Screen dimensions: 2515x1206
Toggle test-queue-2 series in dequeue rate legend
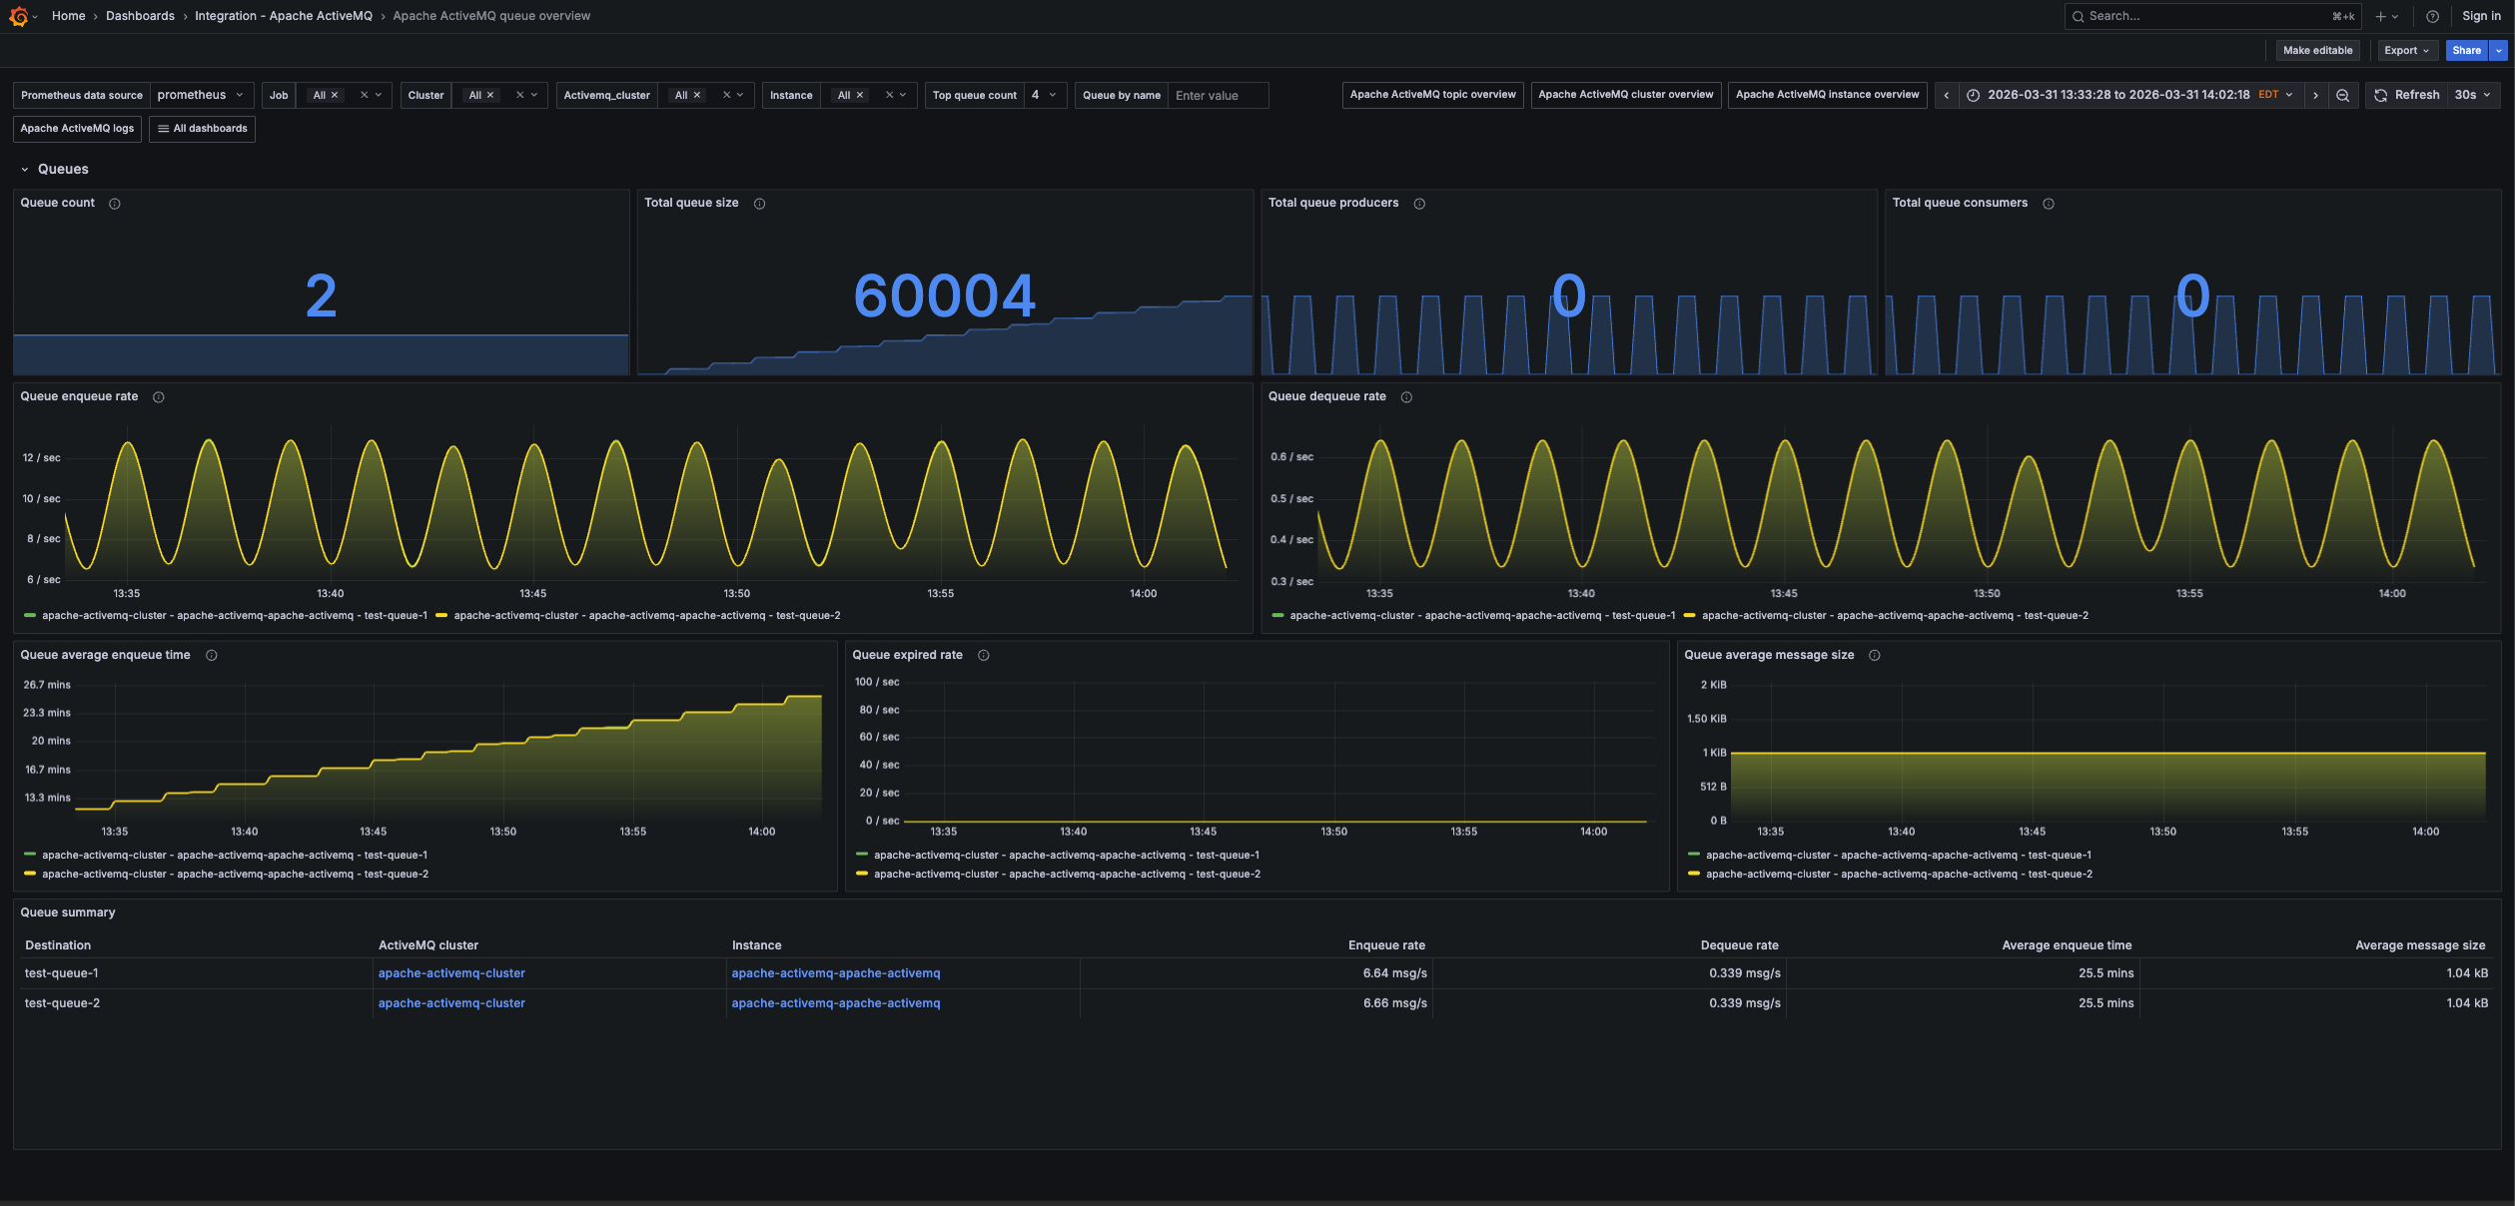[x=1894, y=616]
